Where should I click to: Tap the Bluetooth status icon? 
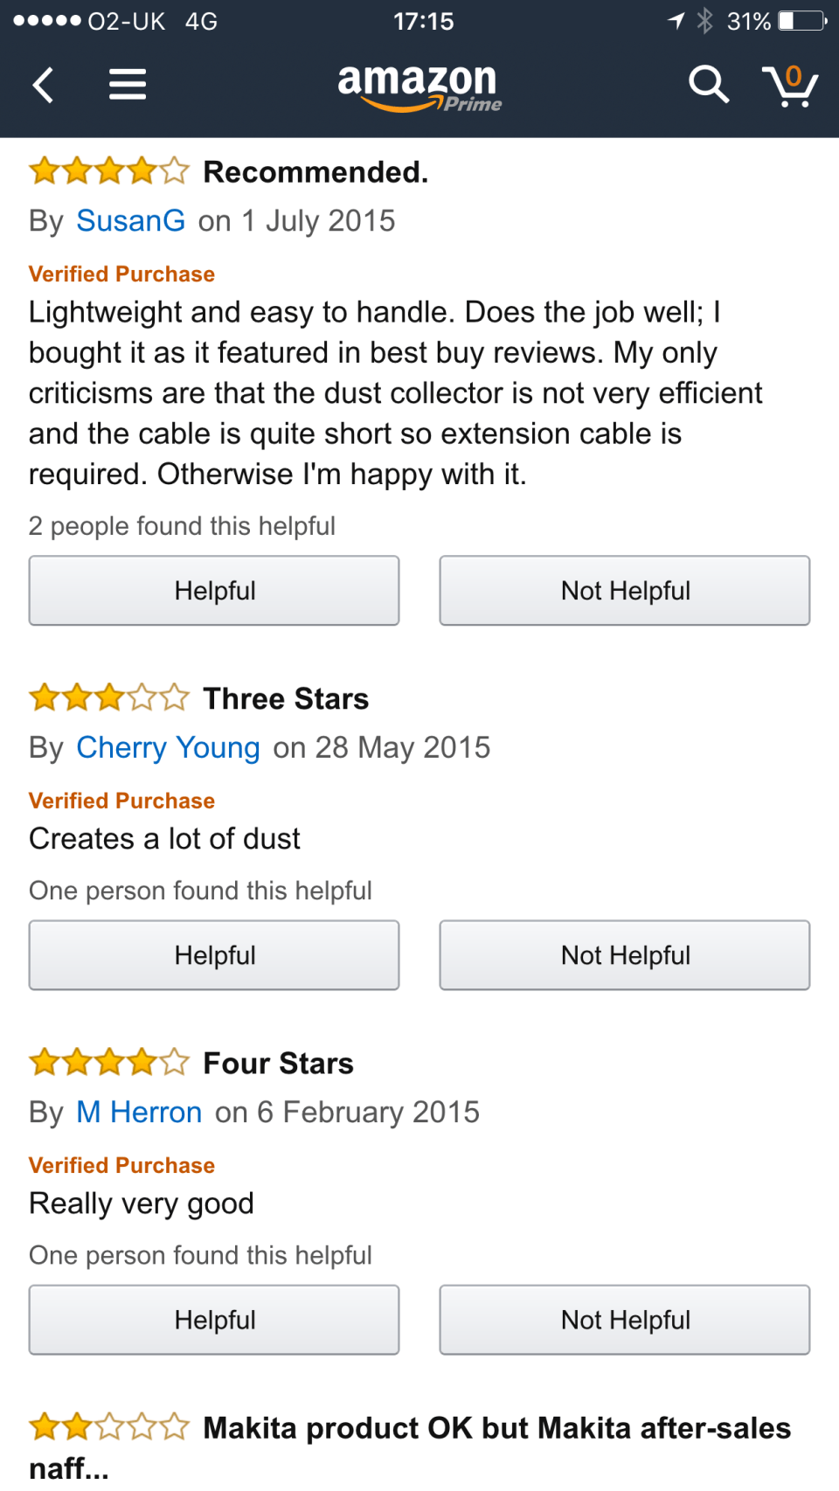(x=704, y=21)
